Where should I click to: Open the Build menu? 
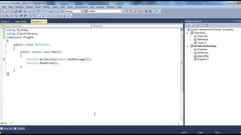tap(38, 7)
